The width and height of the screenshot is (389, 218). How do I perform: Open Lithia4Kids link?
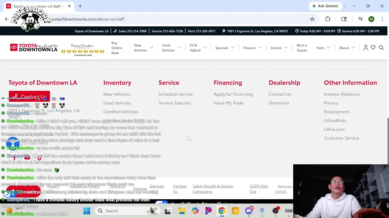pos(335,121)
